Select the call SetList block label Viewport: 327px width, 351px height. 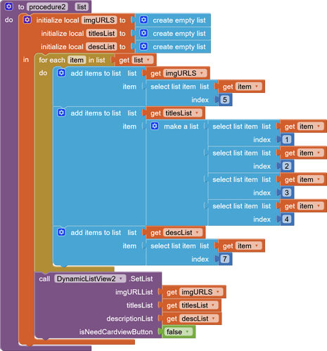[x=141, y=279]
